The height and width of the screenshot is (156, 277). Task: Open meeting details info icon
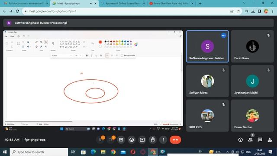tap(241, 140)
